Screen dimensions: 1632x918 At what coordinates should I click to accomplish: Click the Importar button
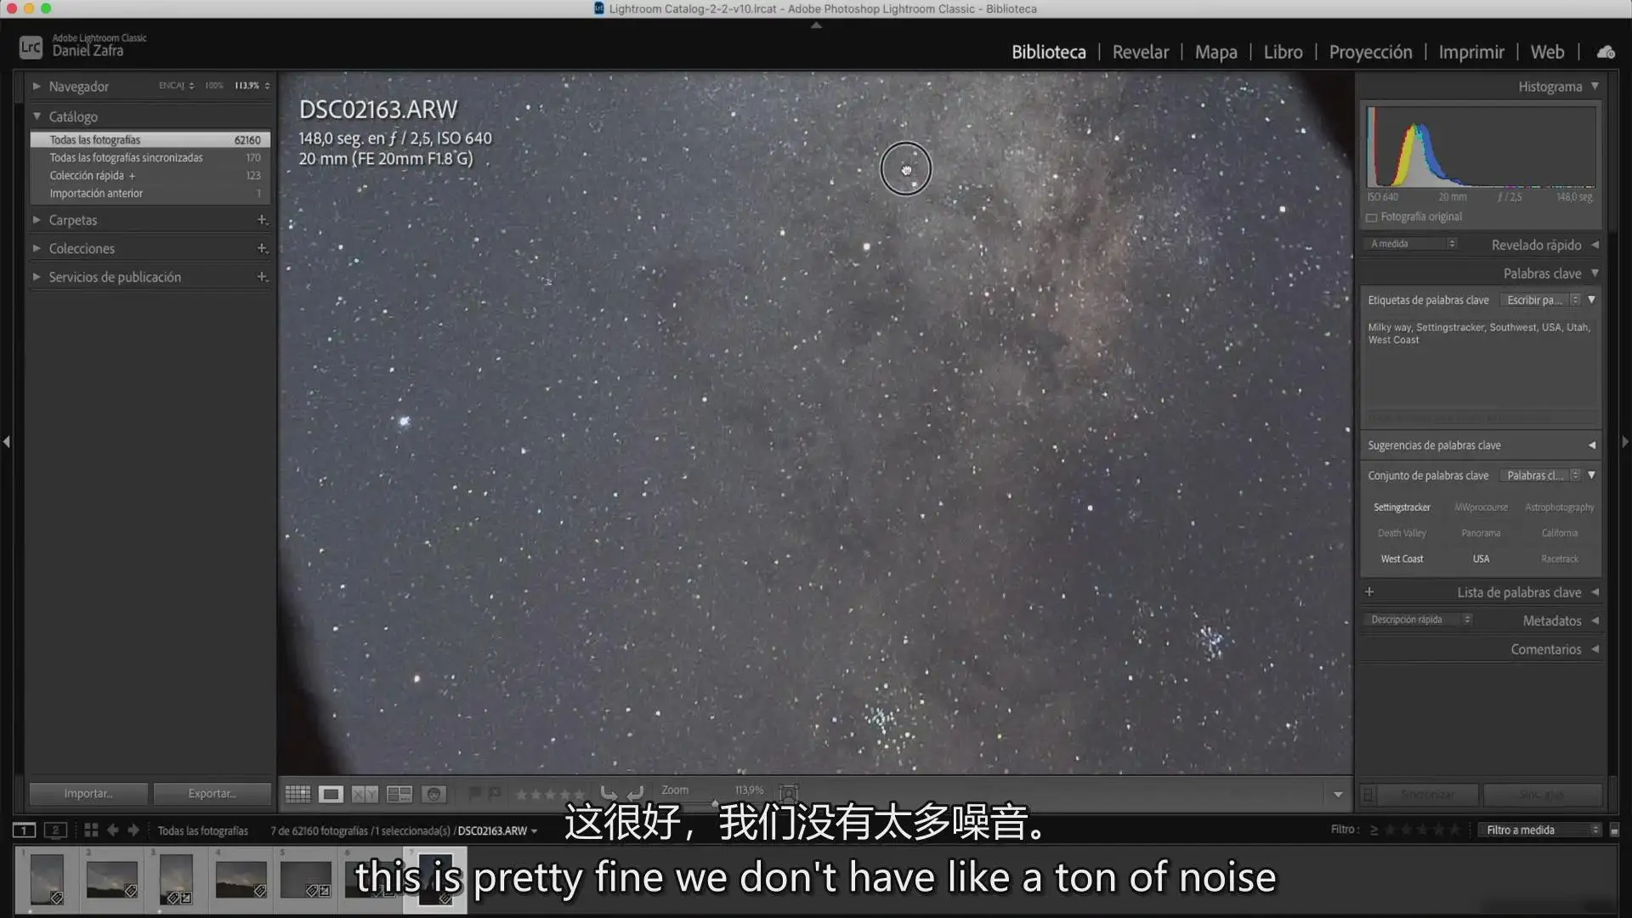[x=88, y=793]
